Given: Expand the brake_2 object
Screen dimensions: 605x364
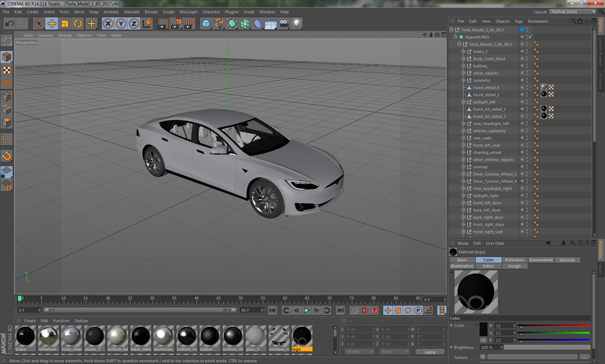Looking at the screenshot, I should click(x=463, y=52).
